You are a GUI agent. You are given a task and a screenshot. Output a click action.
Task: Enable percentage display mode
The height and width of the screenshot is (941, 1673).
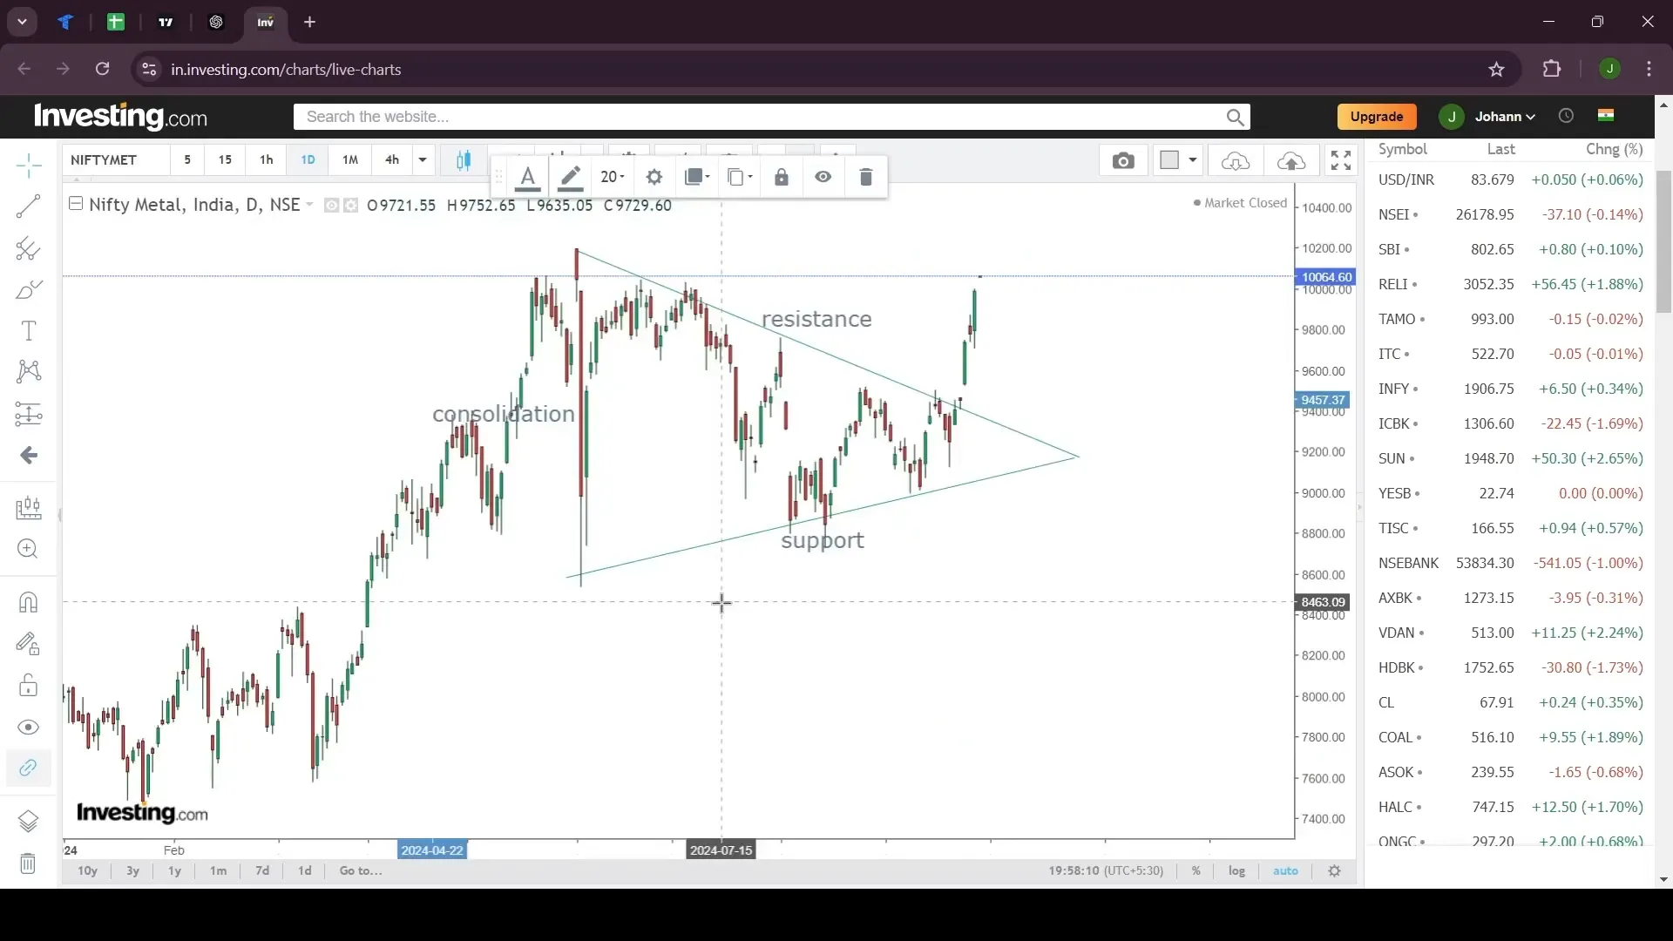click(x=1195, y=871)
